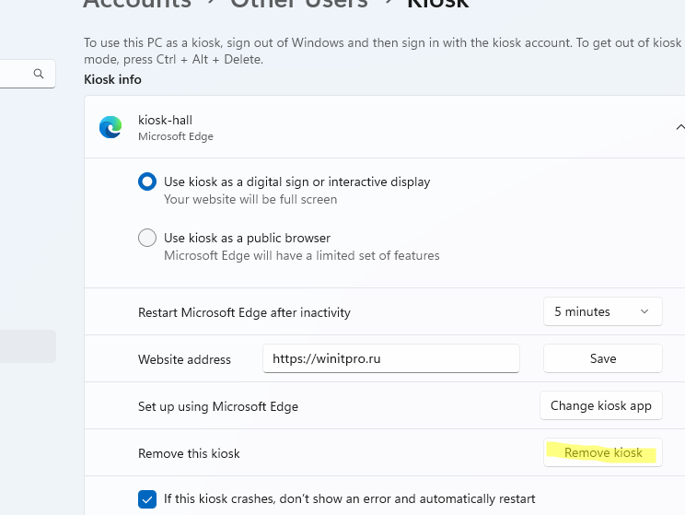
Task: Click 'Microsoft Edge will have a limited set' text
Action: click(x=301, y=255)
